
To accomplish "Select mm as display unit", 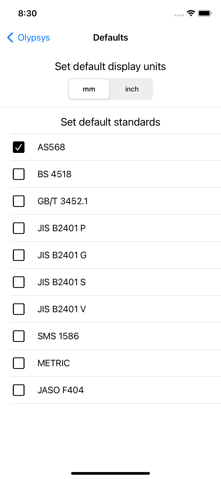I will [89, 89].
